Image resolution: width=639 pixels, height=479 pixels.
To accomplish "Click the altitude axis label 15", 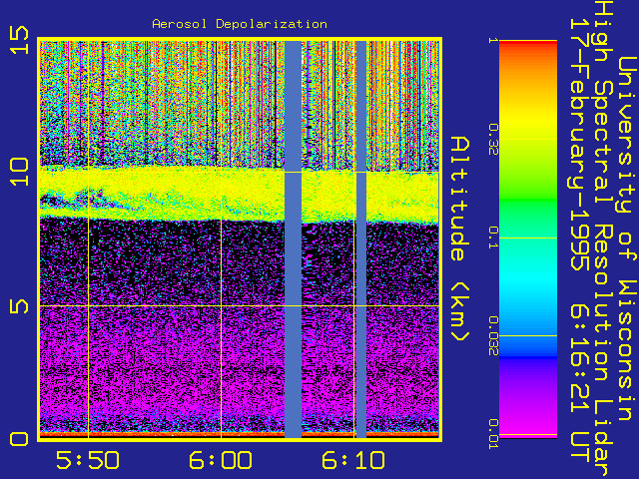I will click(x=19, y=40).
